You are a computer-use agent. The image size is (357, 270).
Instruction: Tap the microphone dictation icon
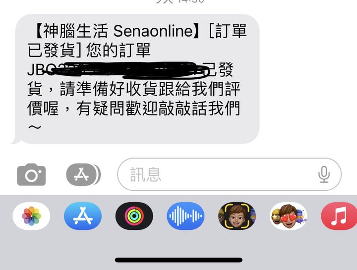[x=324, y=174]
